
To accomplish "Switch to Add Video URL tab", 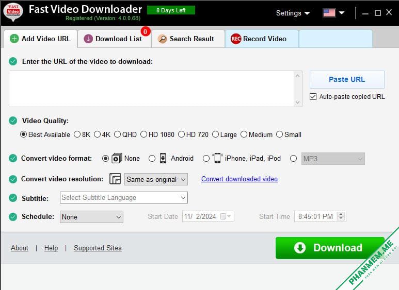I will pyautogui.click(x=40, y=39).
